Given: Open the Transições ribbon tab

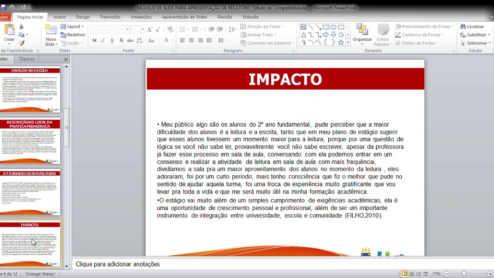Looking at the screenshot, I should [110, 17].
